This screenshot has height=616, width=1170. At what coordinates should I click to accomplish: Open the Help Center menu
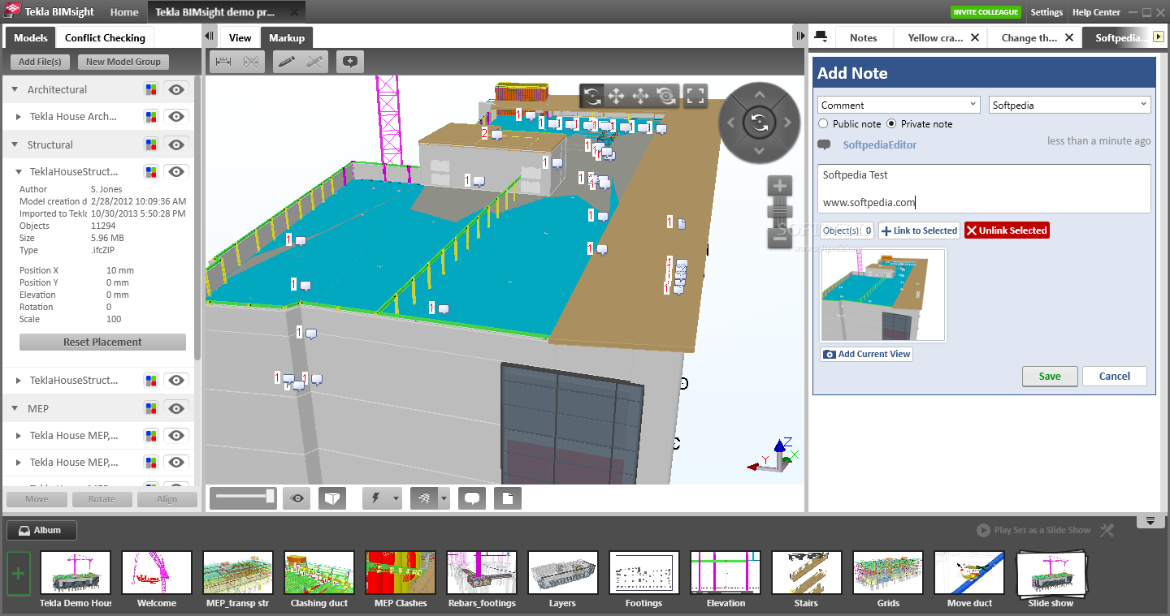(x=1096, y=12)
